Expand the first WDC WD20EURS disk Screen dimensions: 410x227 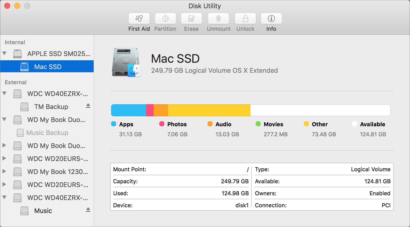[x=4, y=158]
